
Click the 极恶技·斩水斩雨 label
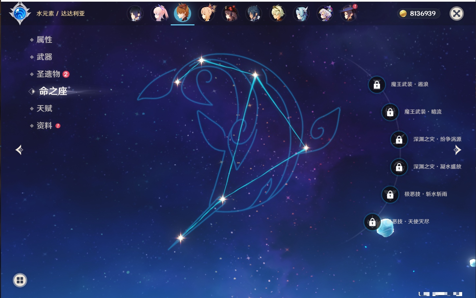[x=426, y=194]
